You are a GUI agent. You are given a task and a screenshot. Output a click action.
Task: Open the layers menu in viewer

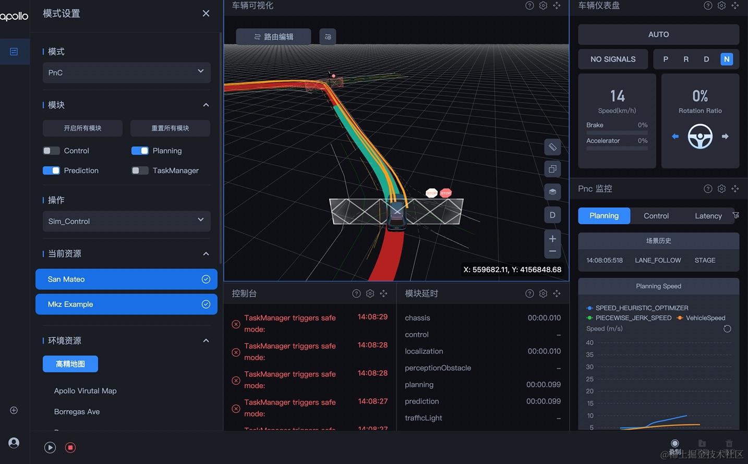pos(552,192)
